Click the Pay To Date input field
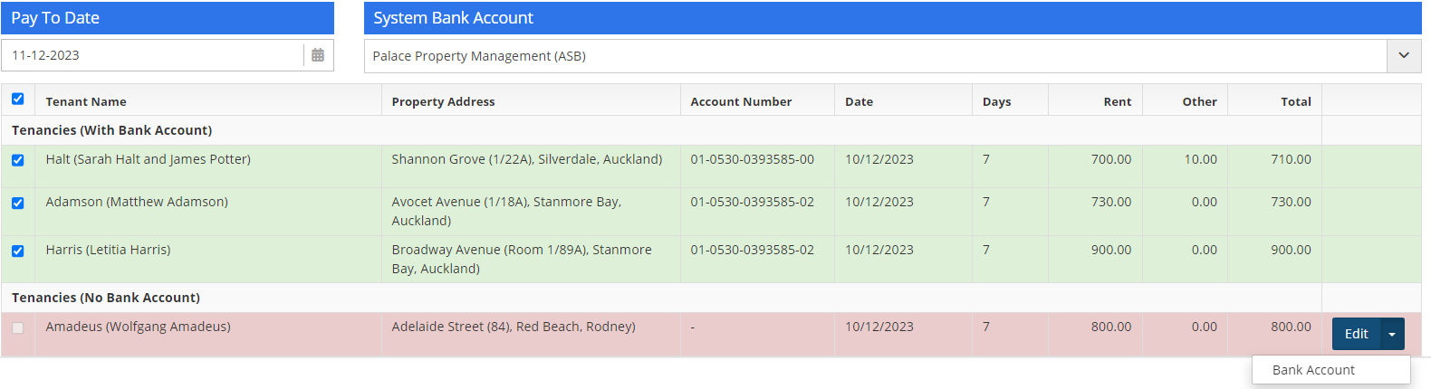The height and width of the screenshot is (389, 1431). [x=152, y=55]
